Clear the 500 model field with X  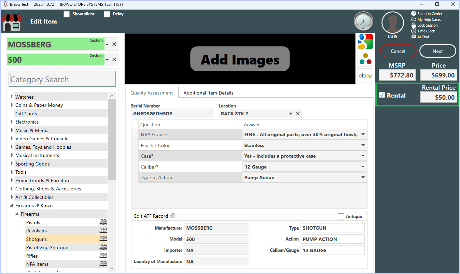pyautogui.click(x=114, y=60)
